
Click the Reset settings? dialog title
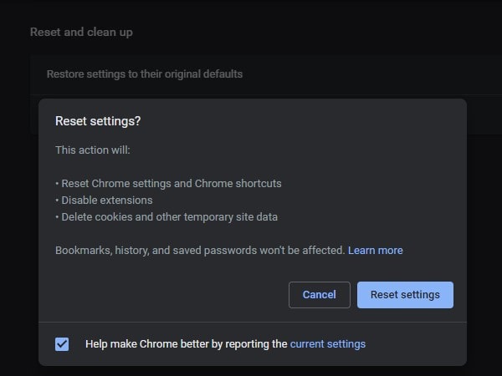pos(98,121)
